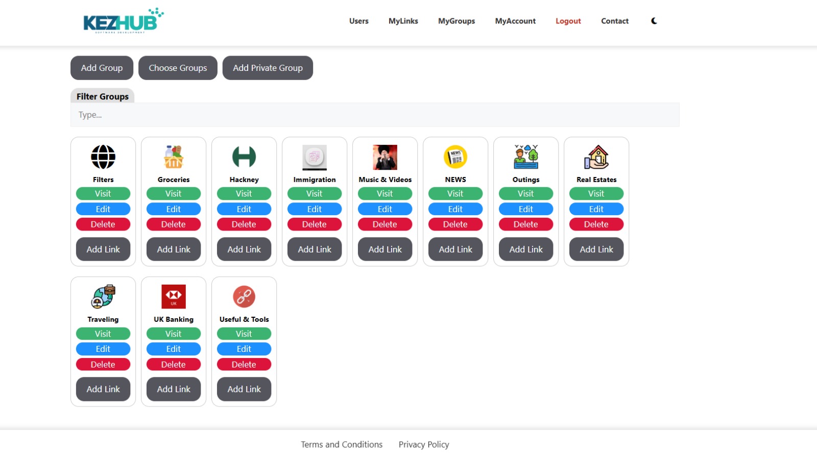Click the Add Private Group button

pyautogui.click(x=268, y=68)
